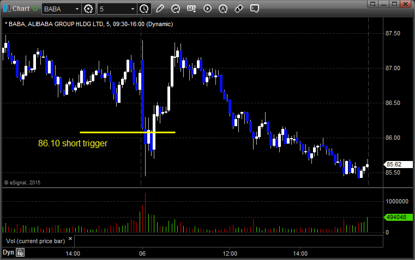The image size is (415, 260).
Task: Open the symbol gear settings menu
Action: pyautogui.click(x=88, y=9)
